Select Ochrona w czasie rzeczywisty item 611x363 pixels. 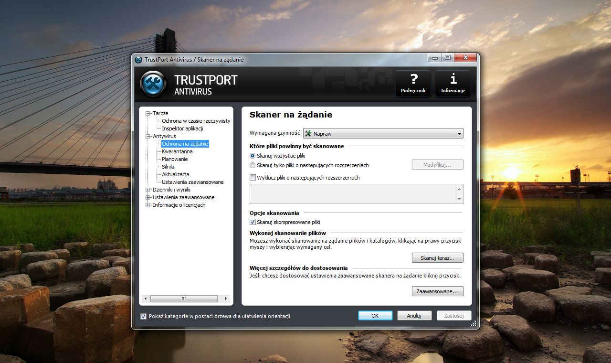pos(196,121)
